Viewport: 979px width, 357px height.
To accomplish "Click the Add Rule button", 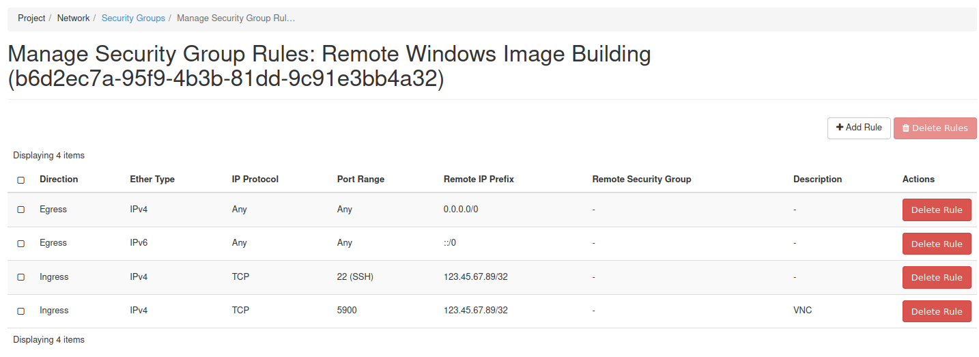I will click(859, 128).
